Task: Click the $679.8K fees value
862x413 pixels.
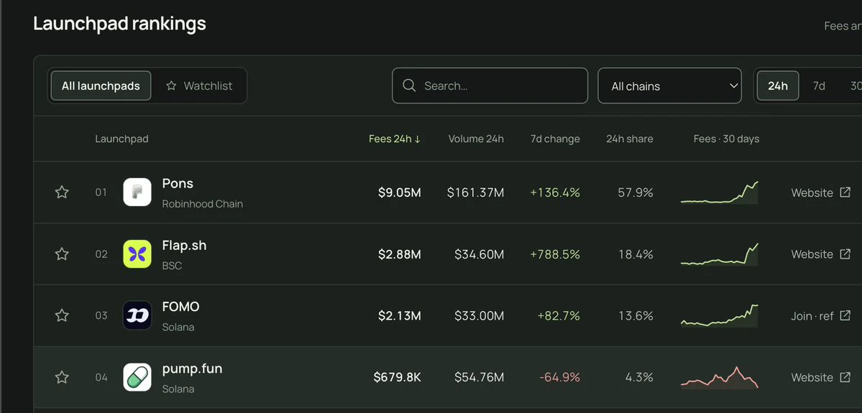Action: pos(398,377)
